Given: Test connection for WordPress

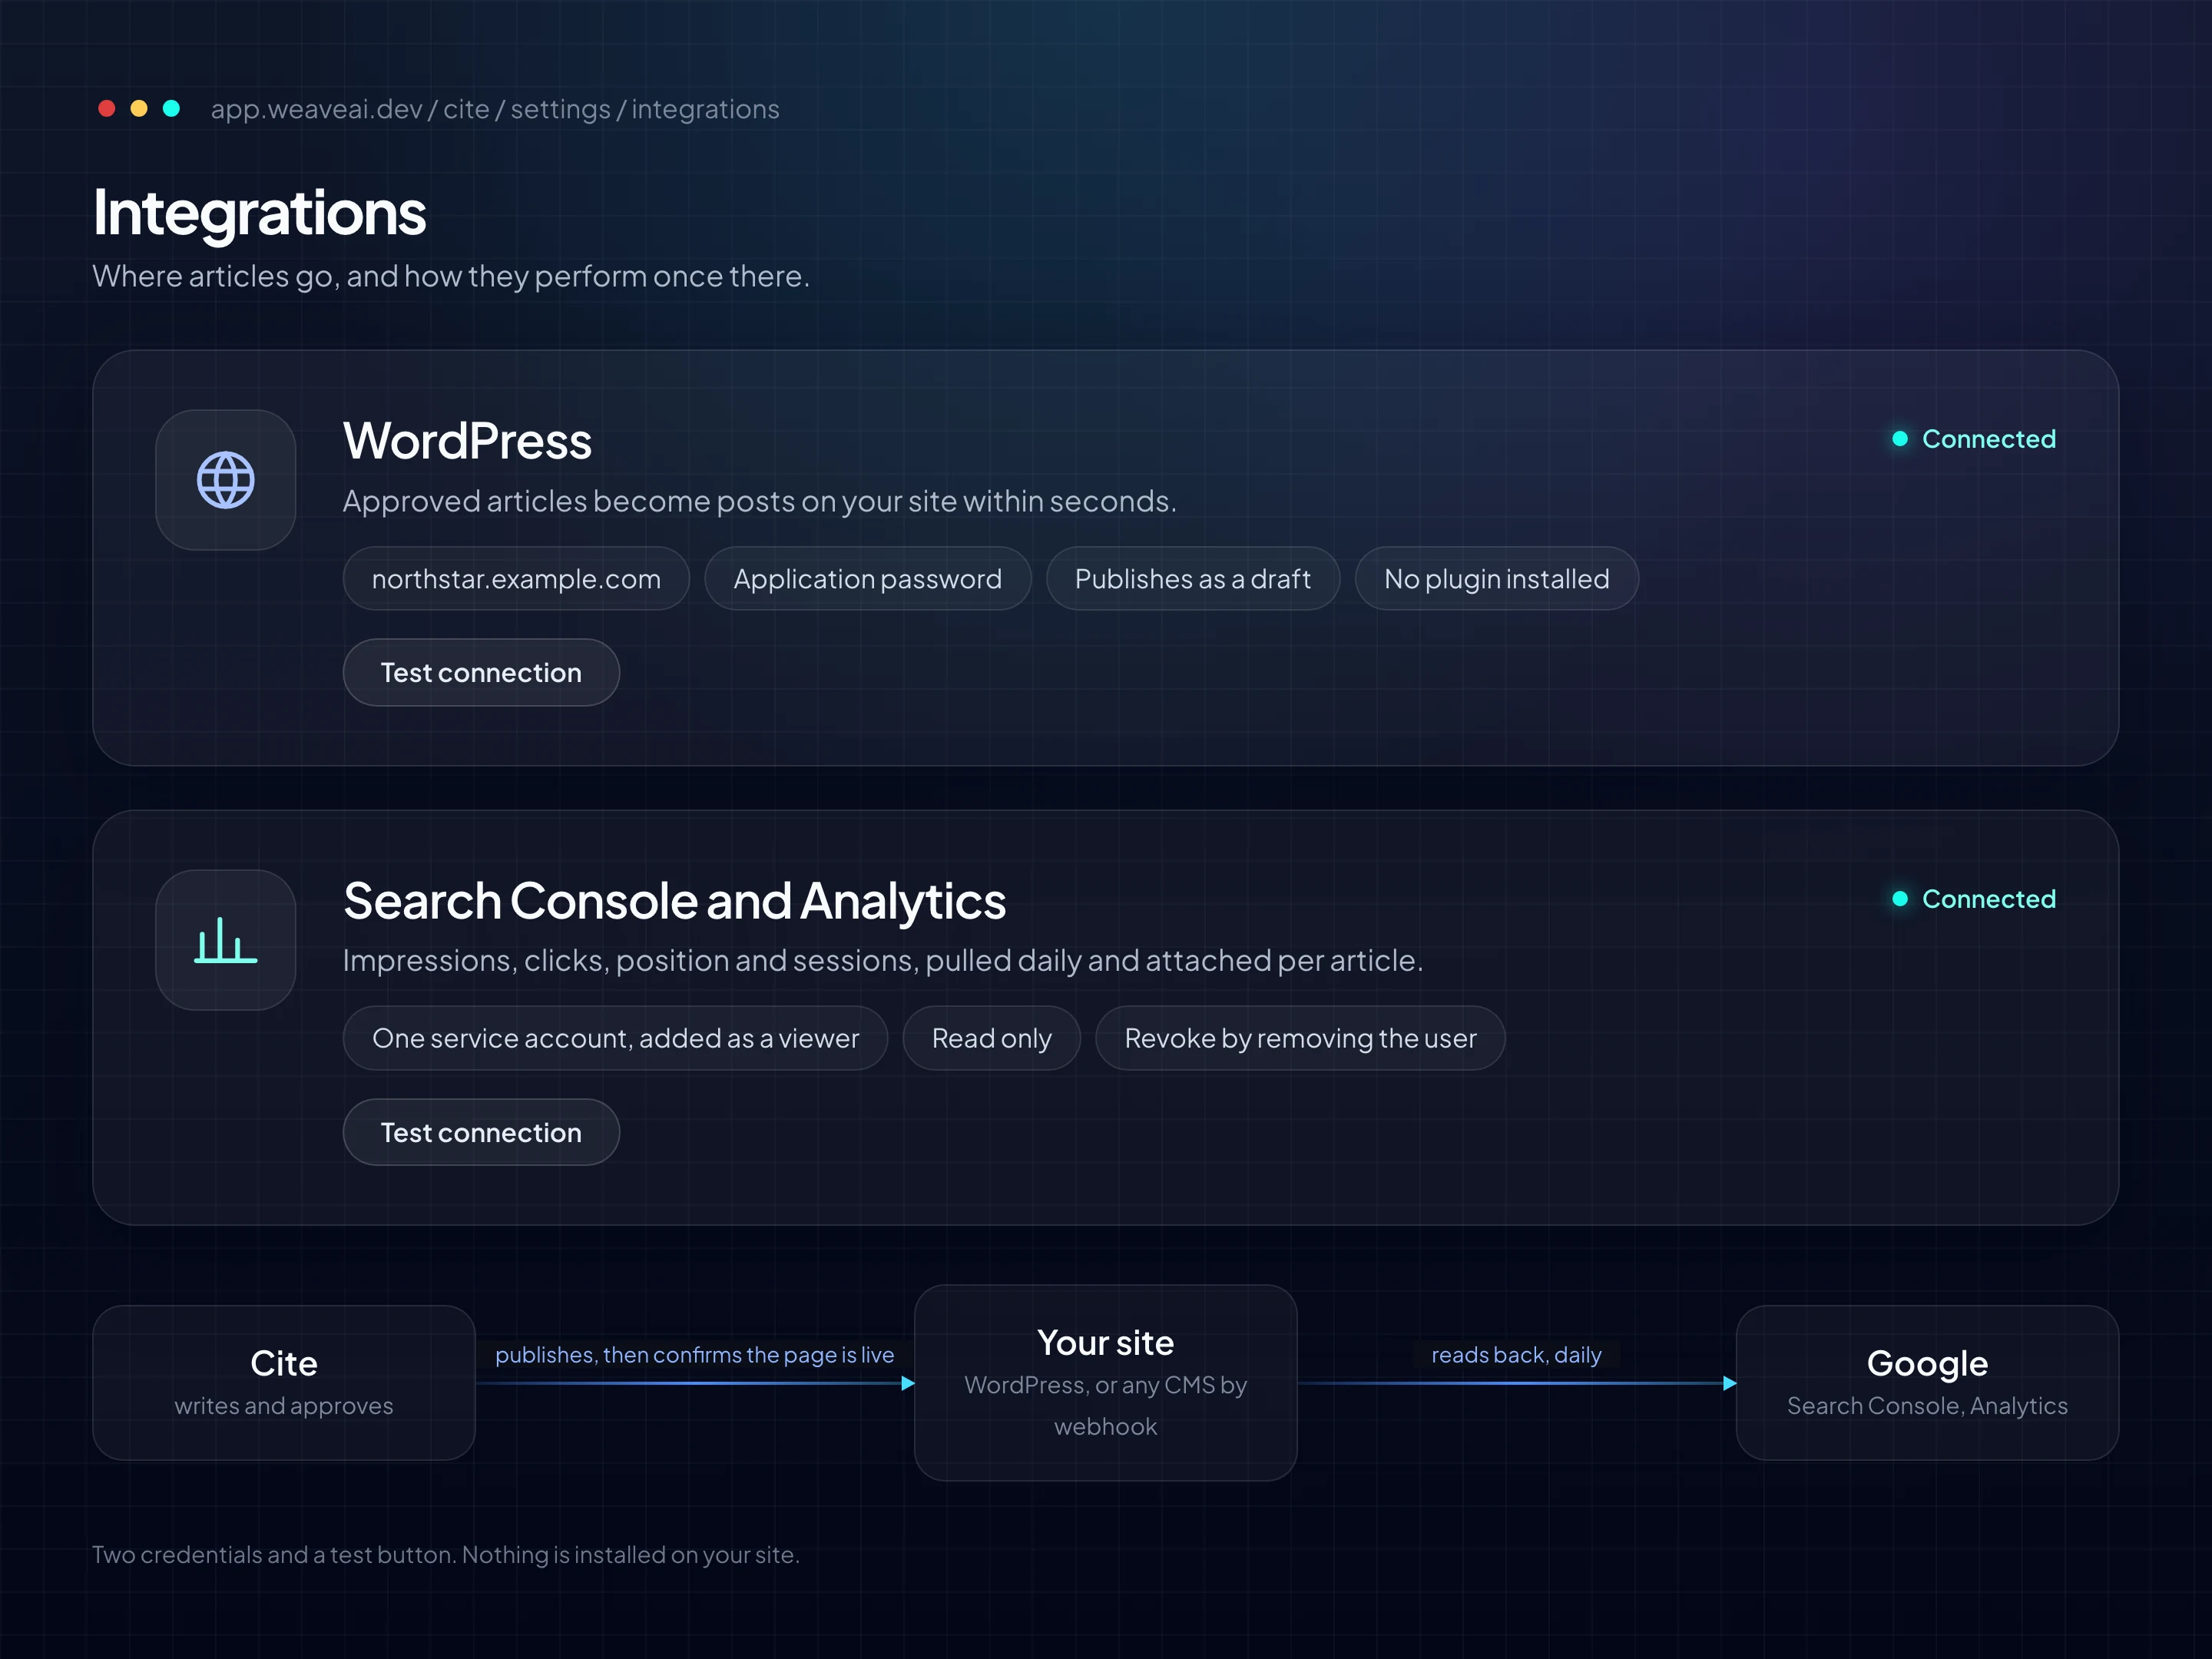Looking at the screenshot, I should (481, 672).
